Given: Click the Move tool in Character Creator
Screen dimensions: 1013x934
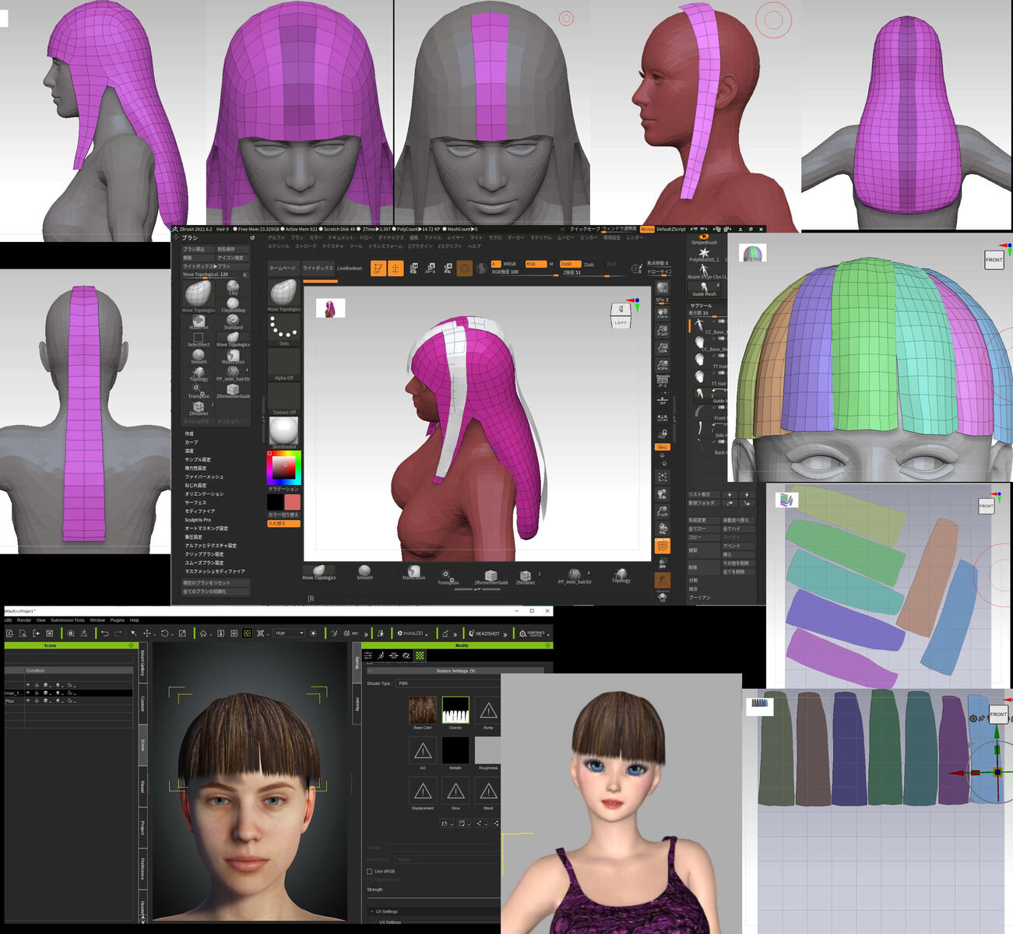Looking at the screenshot, I should [x=146, y=634].
